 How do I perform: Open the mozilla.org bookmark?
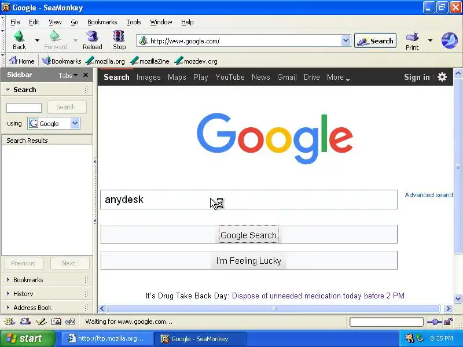tap(105, 61)
